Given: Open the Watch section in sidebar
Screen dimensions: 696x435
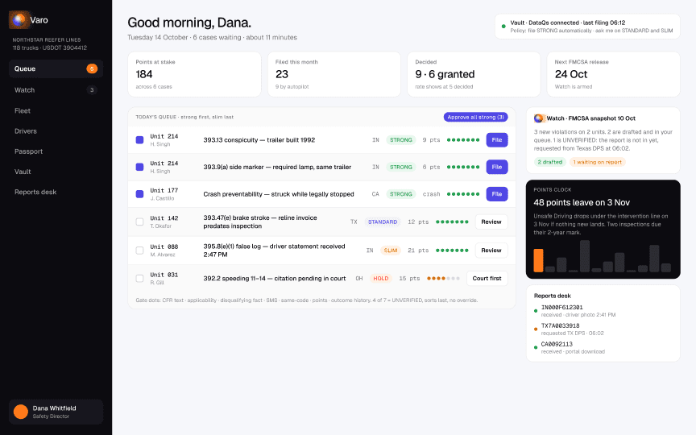Looking at the screenshot, I should (56, 90).
